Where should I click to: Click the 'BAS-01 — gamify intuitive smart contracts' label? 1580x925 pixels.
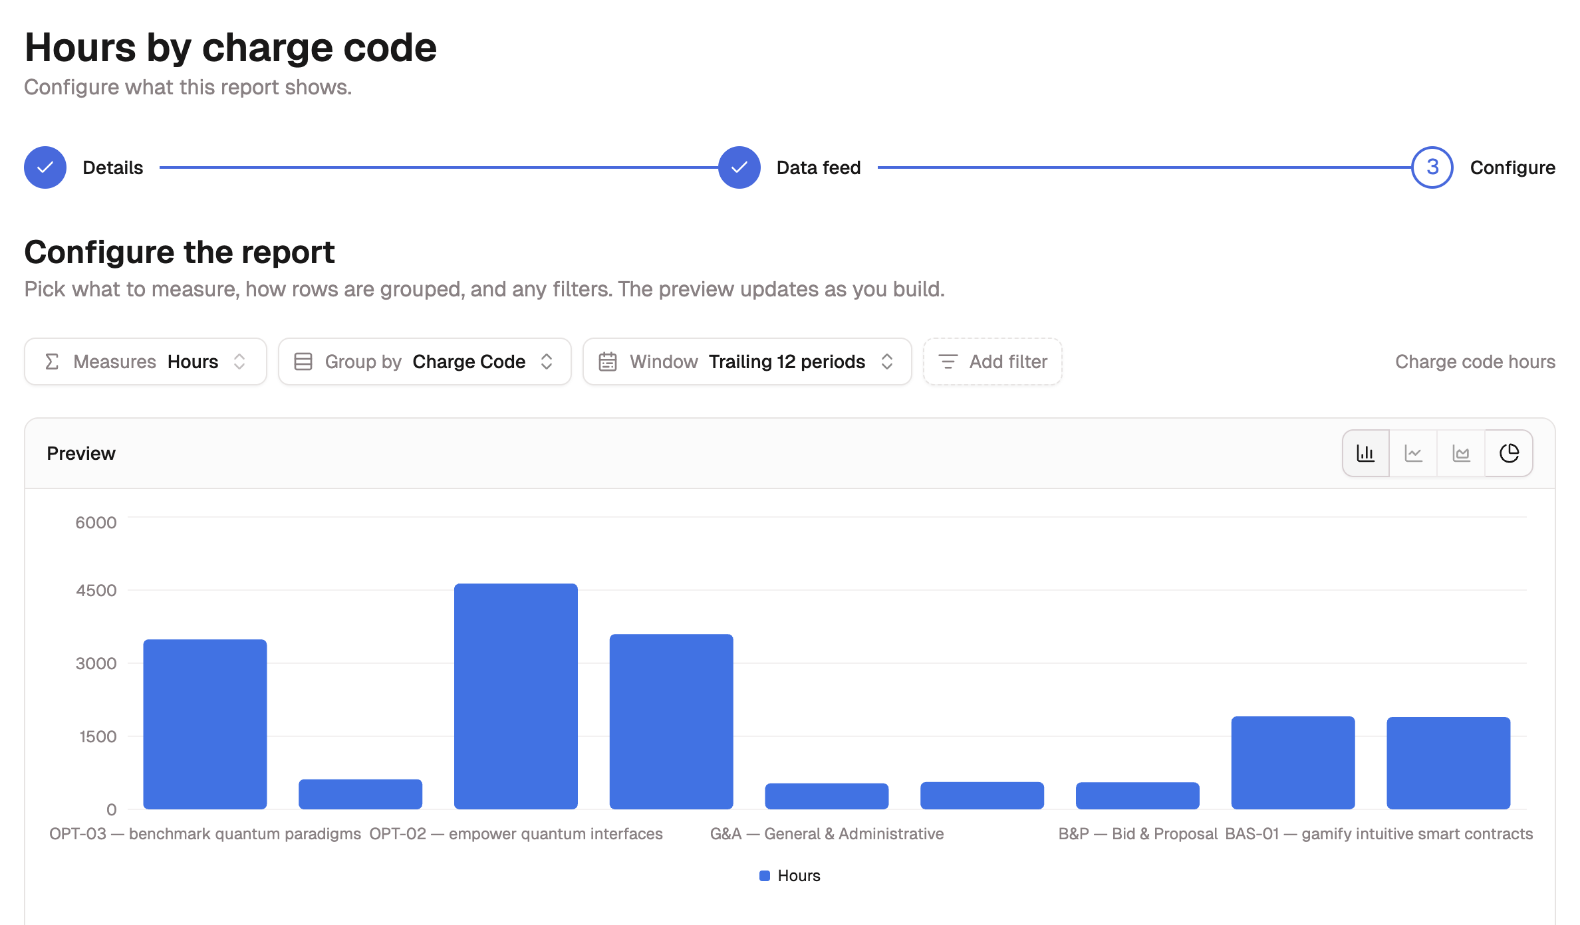point(1379,834)
